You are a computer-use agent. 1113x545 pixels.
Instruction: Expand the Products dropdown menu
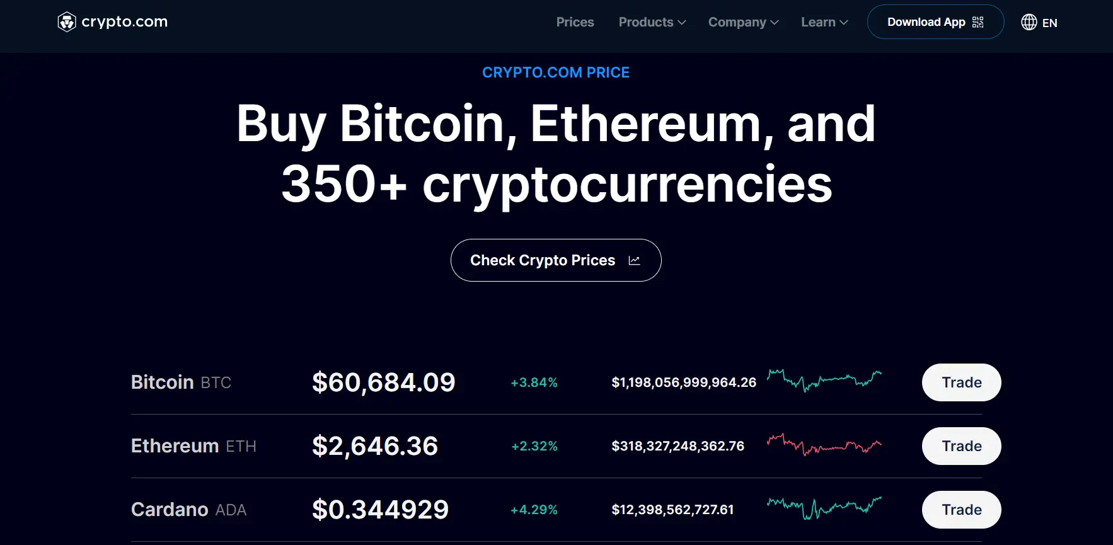coord(652,22)
